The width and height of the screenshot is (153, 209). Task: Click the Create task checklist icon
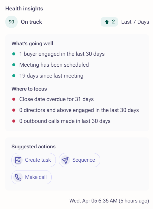coord(18,160)
